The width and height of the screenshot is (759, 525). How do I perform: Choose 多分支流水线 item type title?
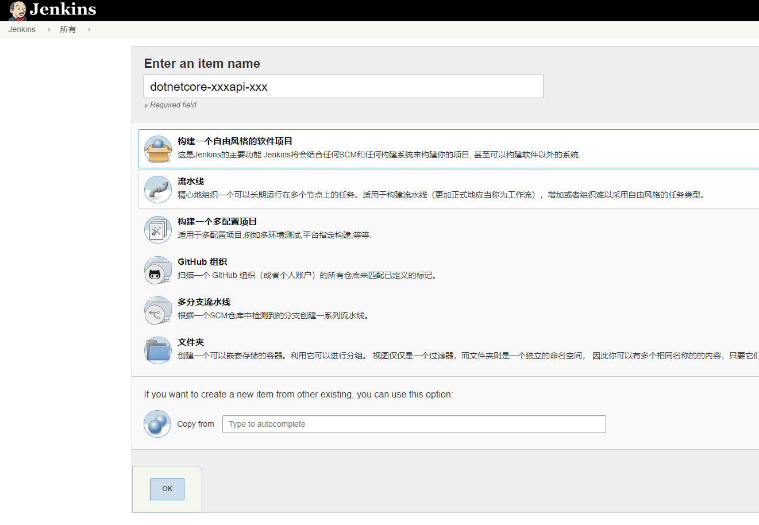click(x=204, y=302)
